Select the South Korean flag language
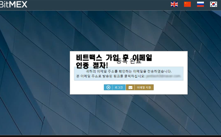The width and height of the screenshot is (221, 137). point(214,4)
